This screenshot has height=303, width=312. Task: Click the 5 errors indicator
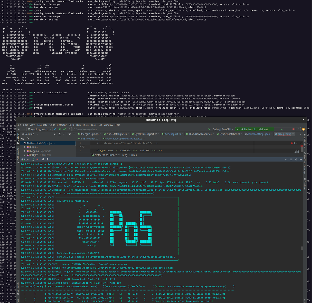(293, 143)
